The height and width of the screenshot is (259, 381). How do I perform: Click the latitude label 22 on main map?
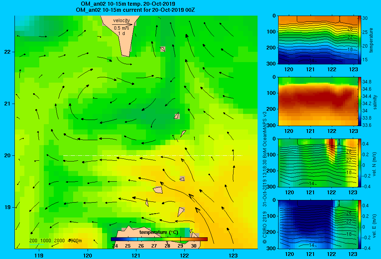click(x=7, y=52)
